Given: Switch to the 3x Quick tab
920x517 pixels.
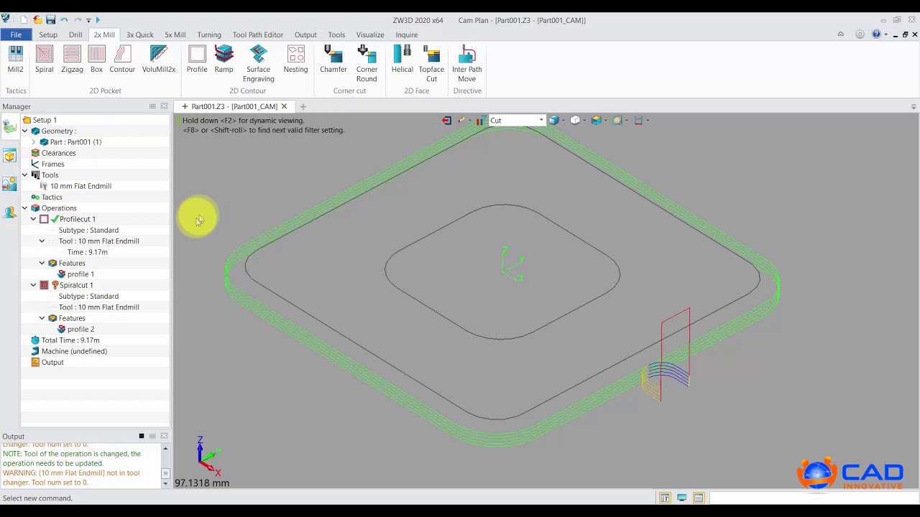Looking at the screenshot, I should [x=140, y=34].
